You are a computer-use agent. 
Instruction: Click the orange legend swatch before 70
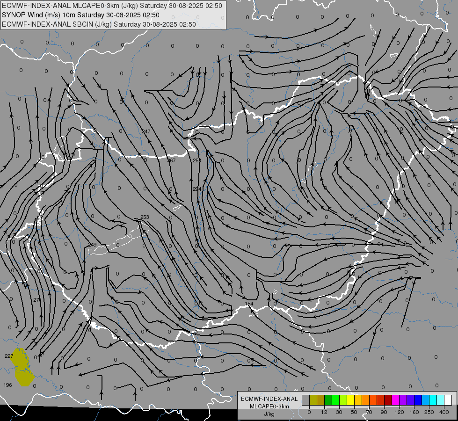point(366,400)
